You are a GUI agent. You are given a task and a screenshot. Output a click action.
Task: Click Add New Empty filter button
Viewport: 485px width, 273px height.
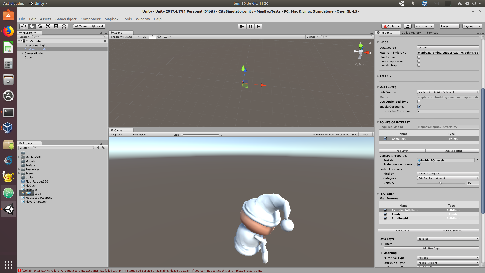click(431, 248)
